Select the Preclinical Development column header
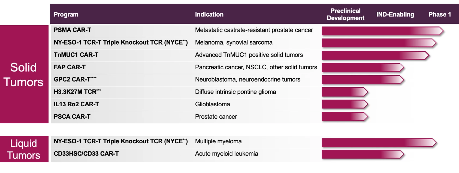459x173 pixels. point(345,14)
